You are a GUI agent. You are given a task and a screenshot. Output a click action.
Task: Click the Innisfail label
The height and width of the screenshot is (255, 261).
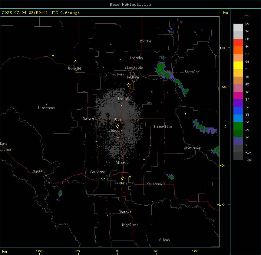pyautogui.click(x=126, y=99)
